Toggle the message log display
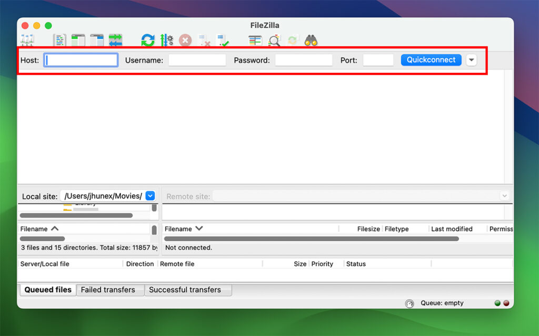 click(x=59, y=40)
